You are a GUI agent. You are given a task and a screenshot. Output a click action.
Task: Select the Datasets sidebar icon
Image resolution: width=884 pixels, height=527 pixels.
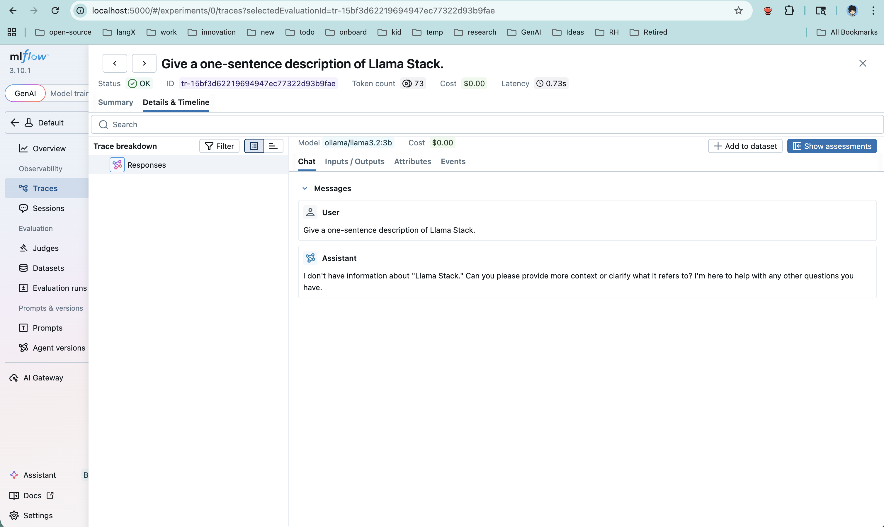[23, 268]
